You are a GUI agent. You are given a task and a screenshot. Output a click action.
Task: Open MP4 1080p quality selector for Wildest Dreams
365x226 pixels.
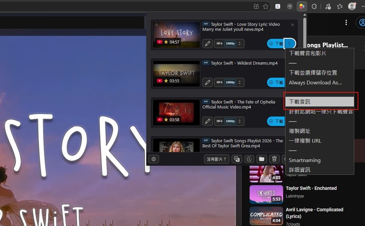click(229, 82)
